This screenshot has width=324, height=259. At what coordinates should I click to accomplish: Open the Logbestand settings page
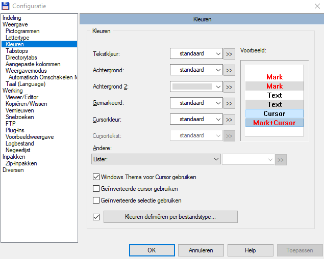click(x=19, y=143)
